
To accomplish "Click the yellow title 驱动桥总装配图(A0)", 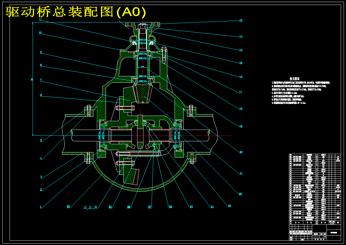I will [x=76, y=12].
